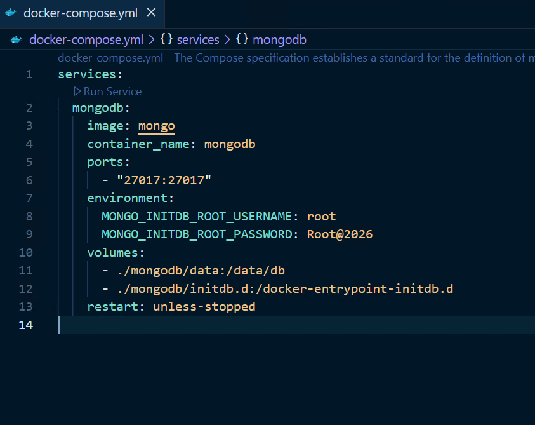Open the docker-compose.yml breadcrumb item
The image size is (535, 425).
pyautogui.click(x=86, y=40)
